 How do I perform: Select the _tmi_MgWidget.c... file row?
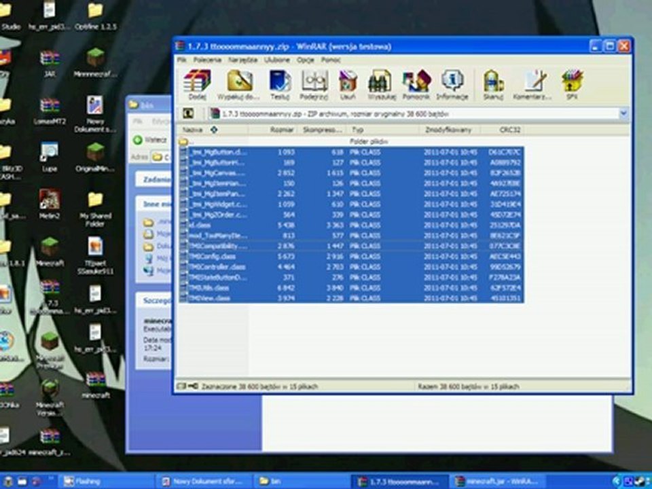coord(351,204)
